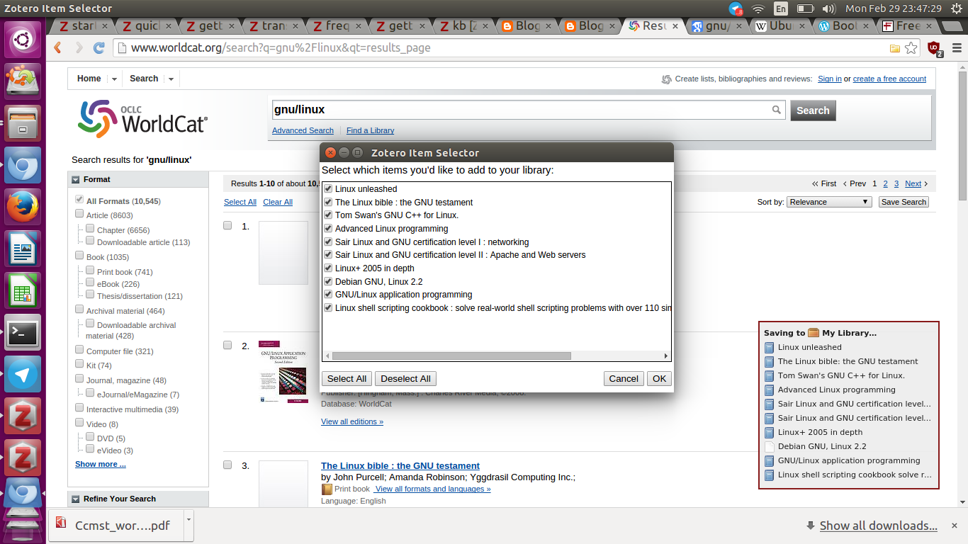
Task: Open sound volume indicator
Action: pos(828,8)
